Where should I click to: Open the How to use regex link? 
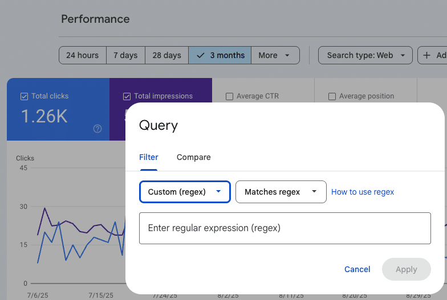click(x=363, y=192)
